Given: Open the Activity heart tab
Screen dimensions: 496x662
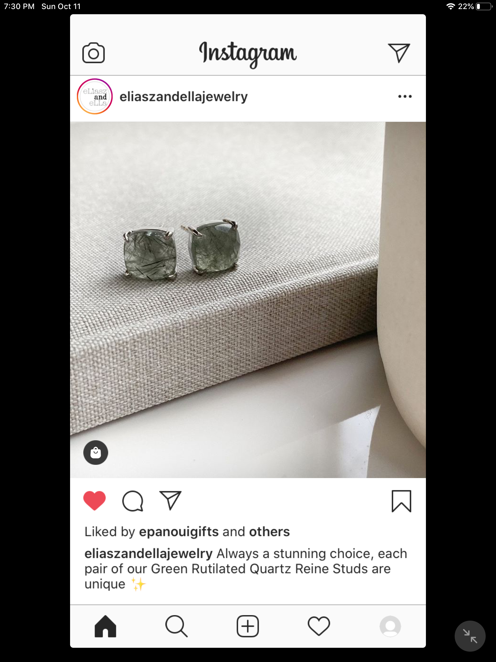Looking at the screenshot, I should (319, 626).
